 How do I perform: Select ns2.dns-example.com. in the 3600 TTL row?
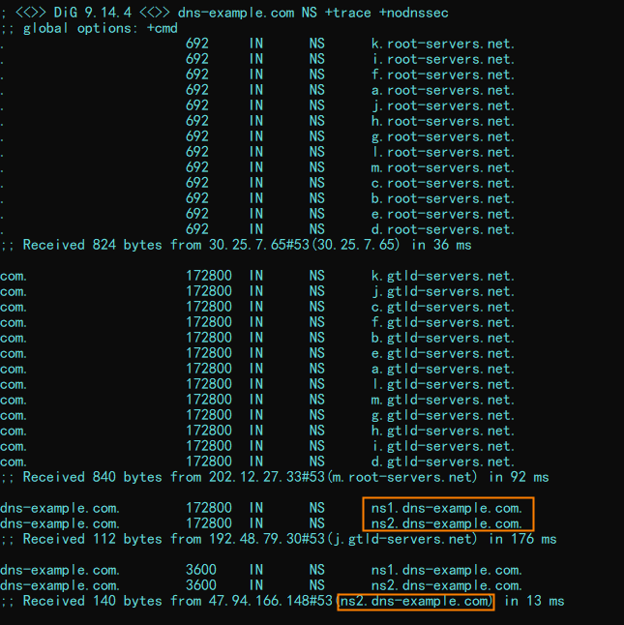447,586
